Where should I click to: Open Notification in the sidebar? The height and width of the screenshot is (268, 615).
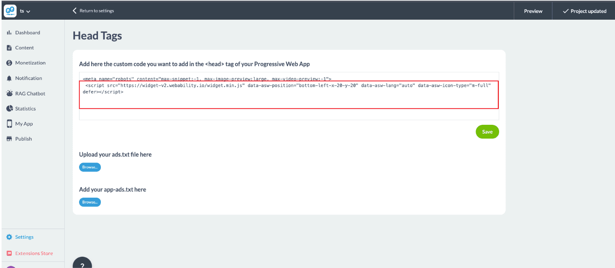28,78
